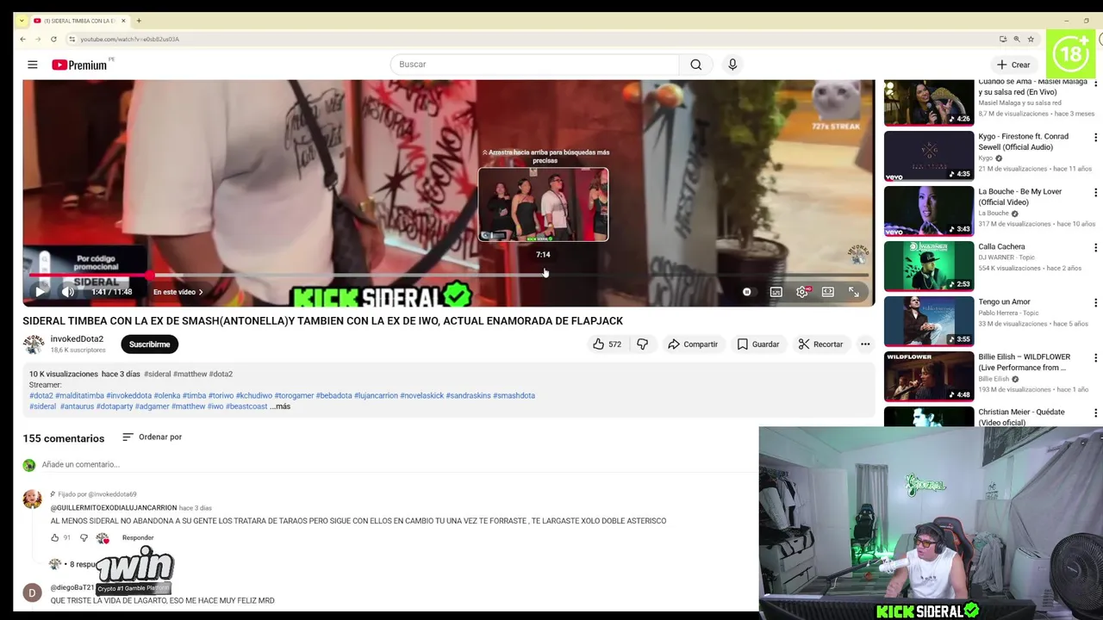Open options menu for La Bouche video
1103x620 pixels.
(1095, 193)
